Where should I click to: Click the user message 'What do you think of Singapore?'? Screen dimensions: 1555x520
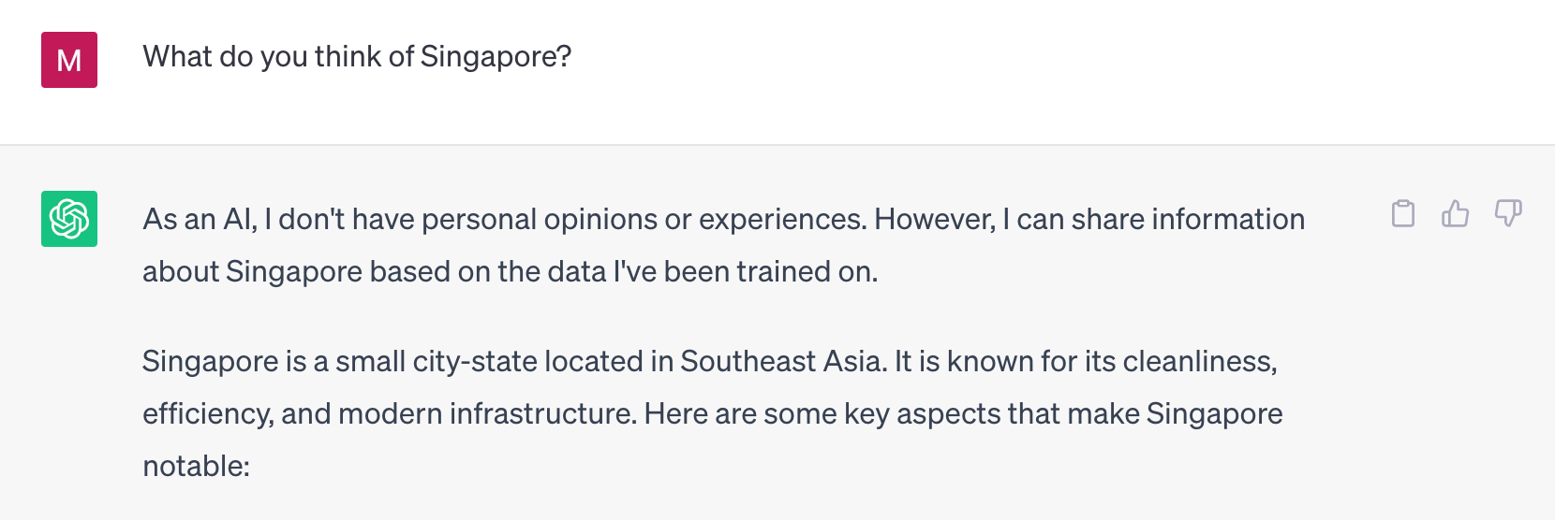pos(357,57)
